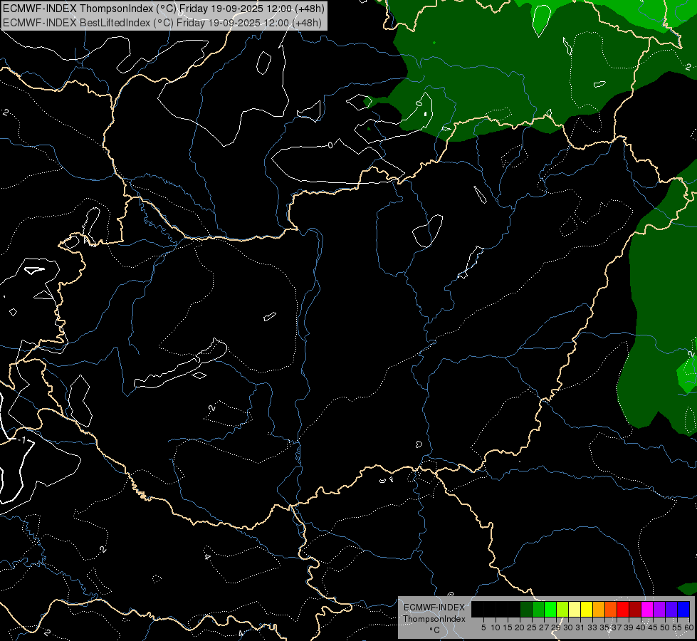Select the violet 50–55 legend swatch
Image resolution: width=697 pixels, height=641 pixels.
[671, 609]
